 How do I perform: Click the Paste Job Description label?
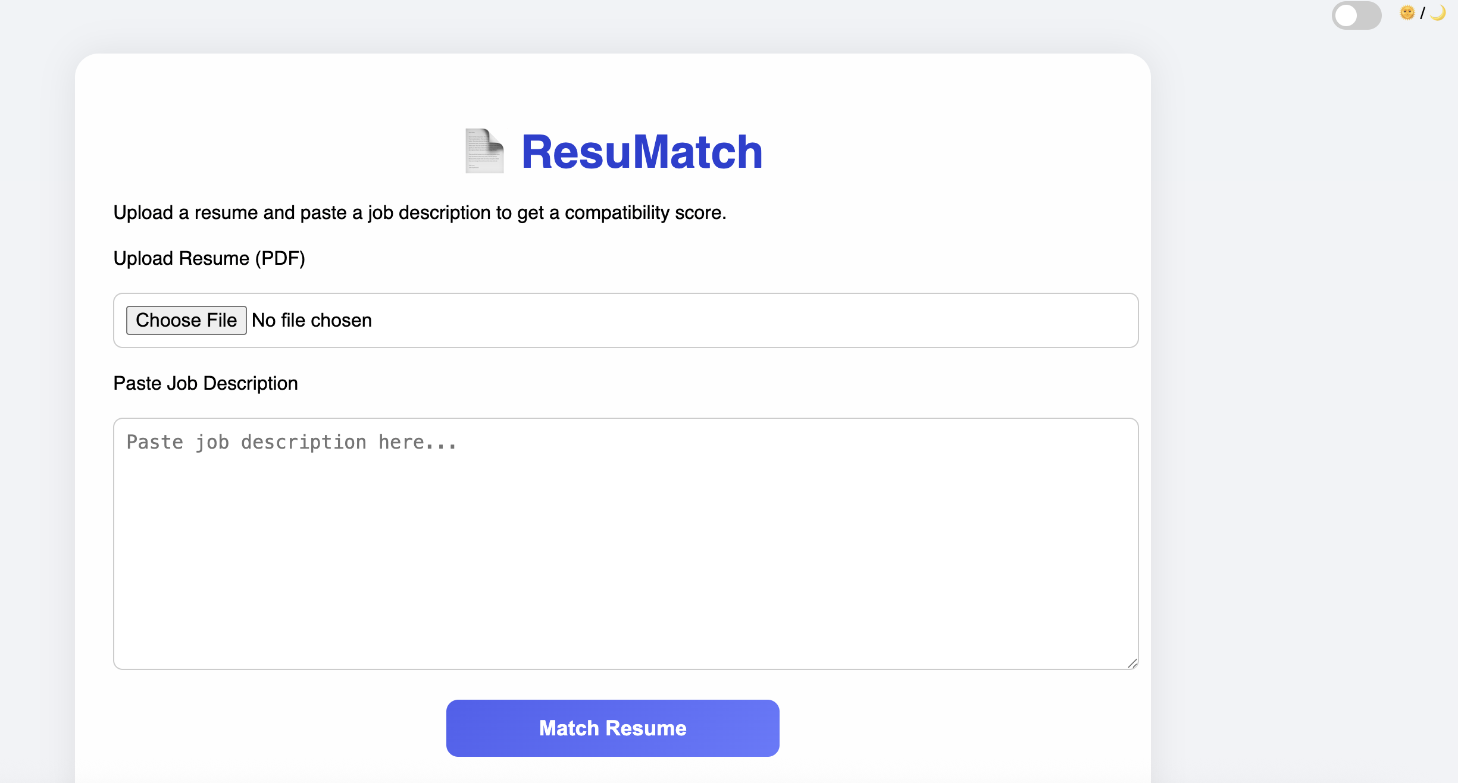205,383
